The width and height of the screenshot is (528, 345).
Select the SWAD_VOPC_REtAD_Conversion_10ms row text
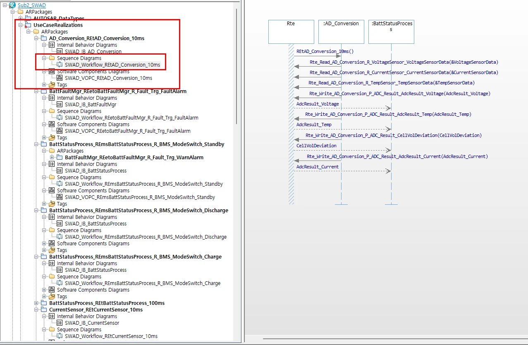click(x=108, y=78)
